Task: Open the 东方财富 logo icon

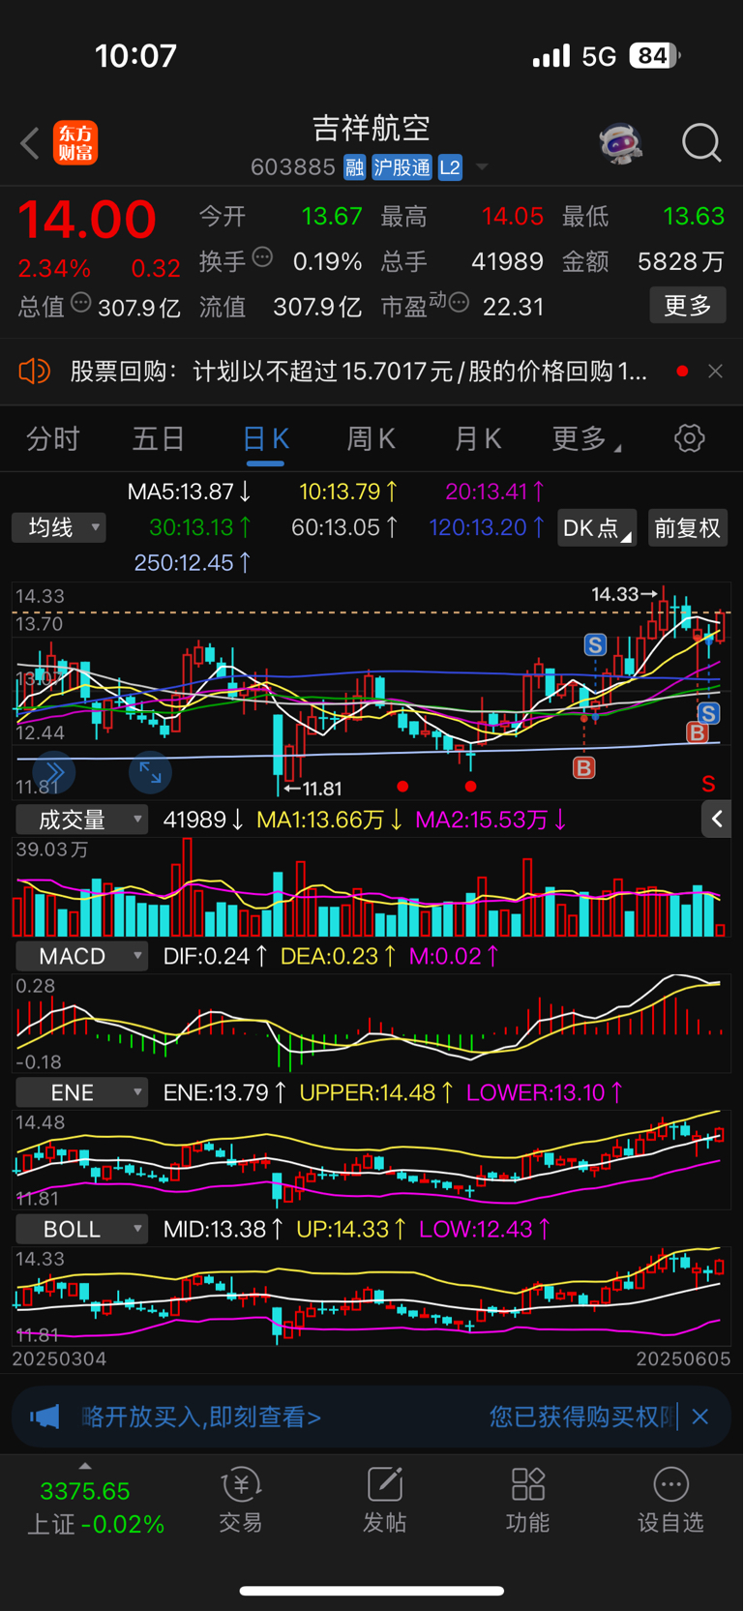Action: (x=75, y=143)
